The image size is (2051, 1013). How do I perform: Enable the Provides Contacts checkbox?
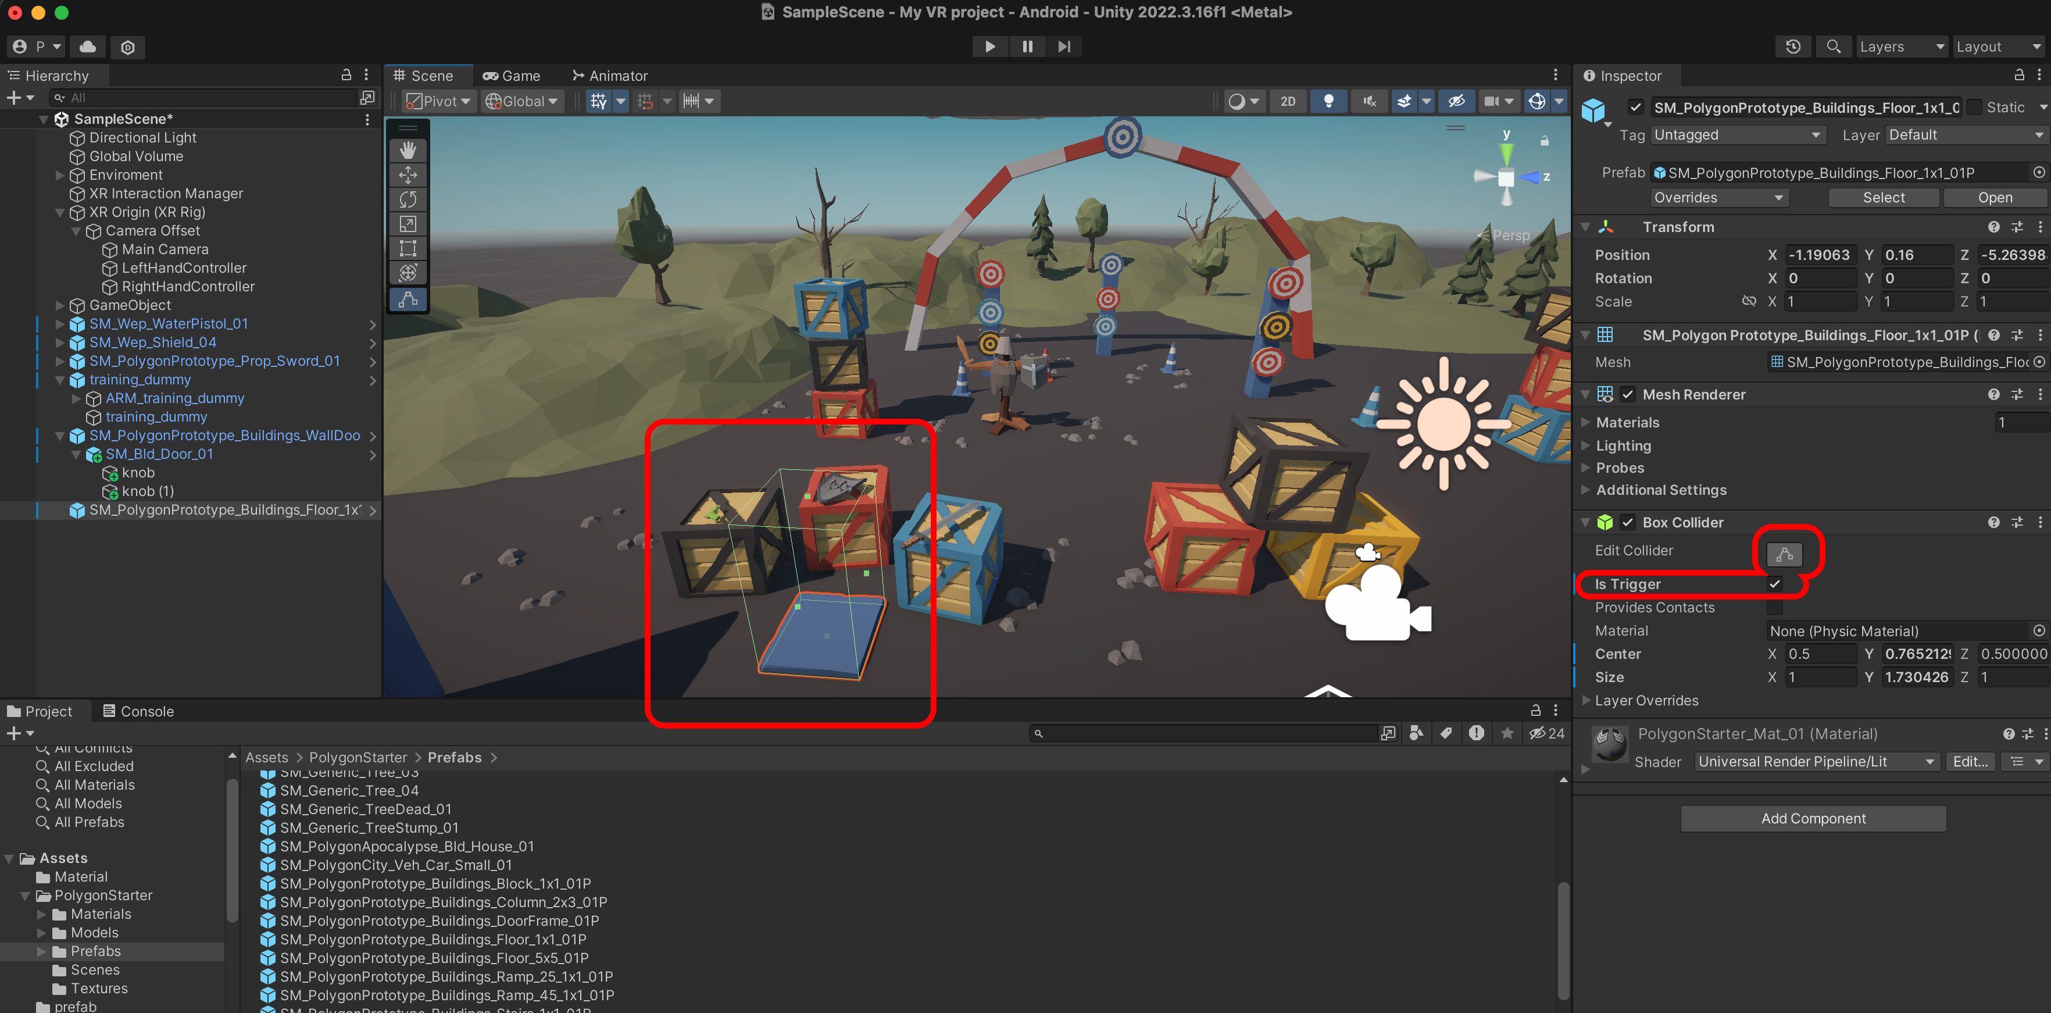(1775, 608)
